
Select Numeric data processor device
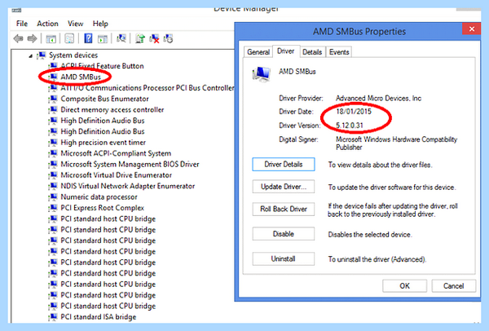pyautogui.click(x=99, y=197)
